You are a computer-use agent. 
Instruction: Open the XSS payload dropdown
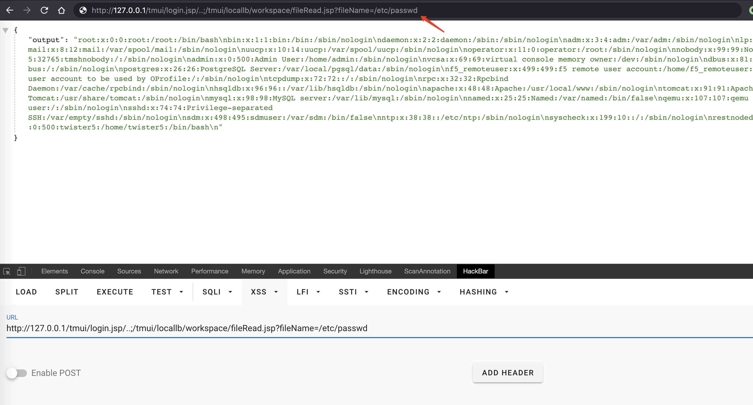(264, 292)
